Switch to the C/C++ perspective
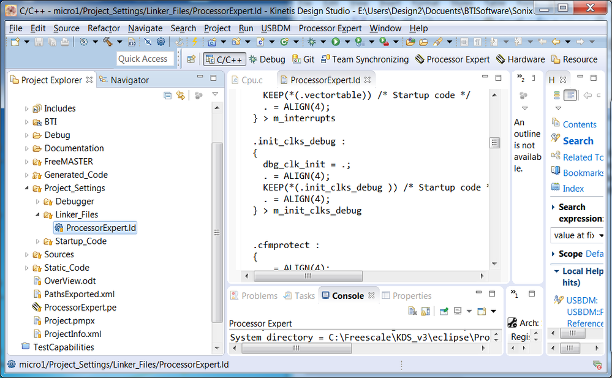 coord(224,59)
